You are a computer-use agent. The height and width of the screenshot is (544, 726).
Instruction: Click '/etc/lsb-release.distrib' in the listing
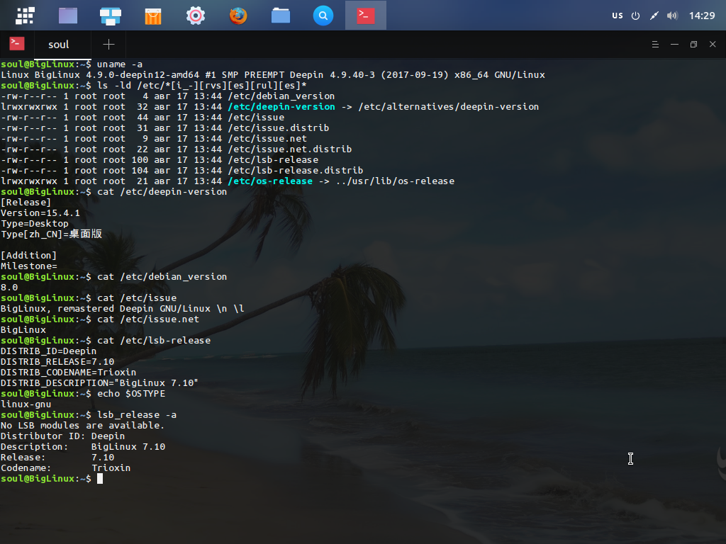(x=296, y=171)
